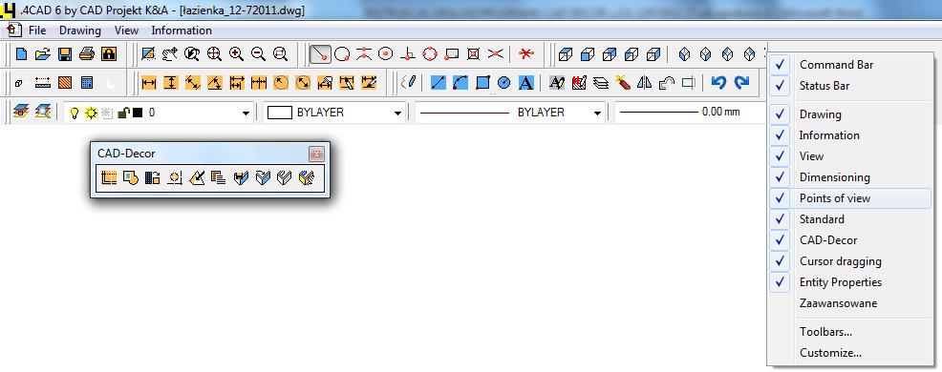
Task: Choose the Circle drawing tool
Action: click(x=504, y=83)
